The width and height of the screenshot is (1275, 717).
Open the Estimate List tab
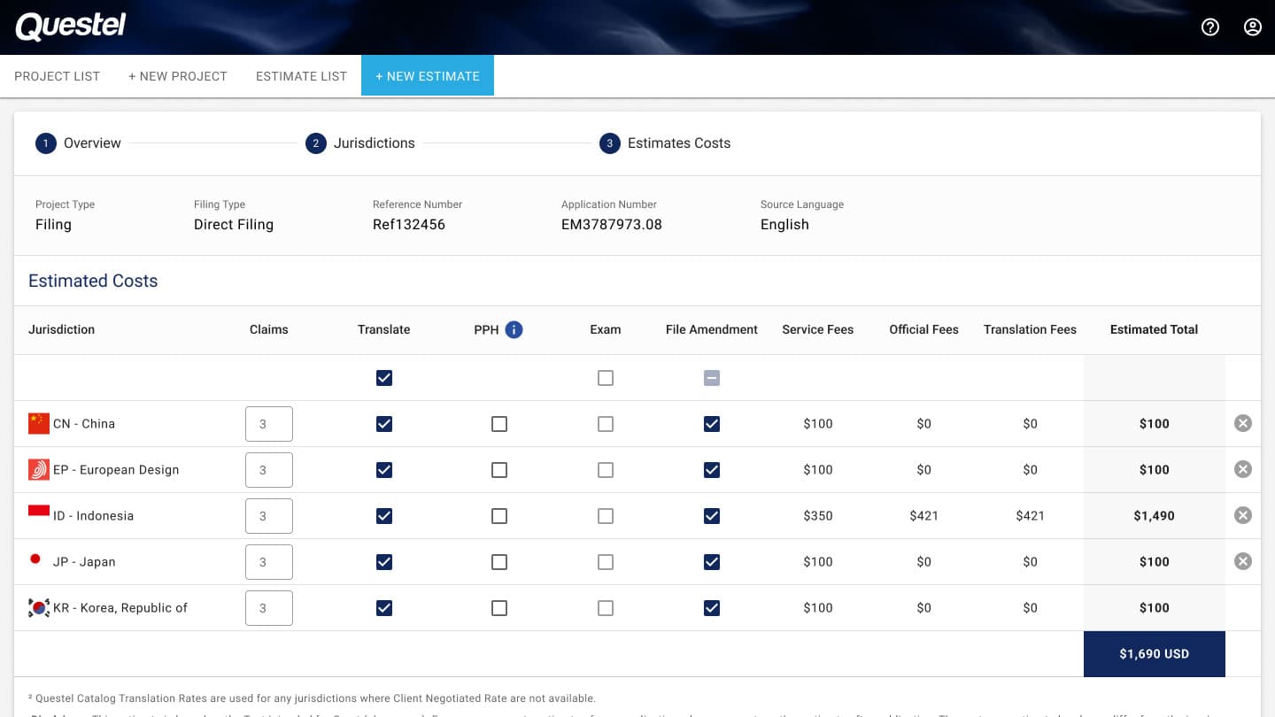[301, 76]
